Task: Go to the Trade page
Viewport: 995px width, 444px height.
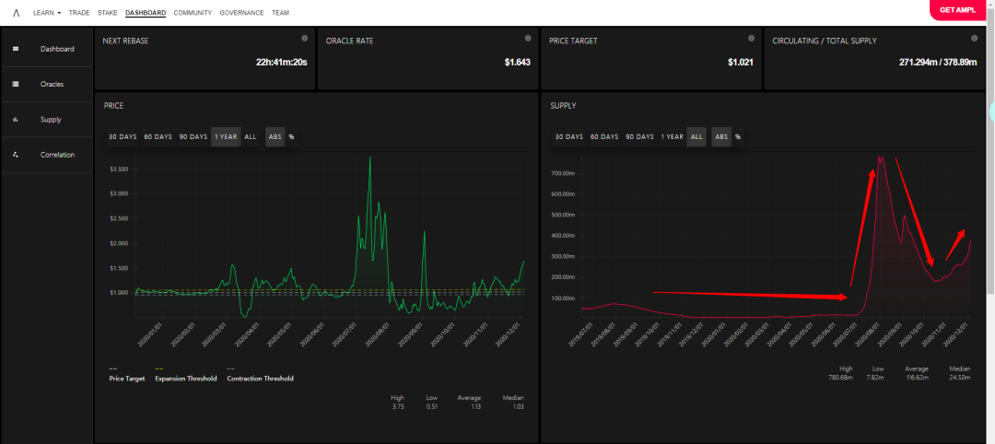Action: (x=79, y=13)
